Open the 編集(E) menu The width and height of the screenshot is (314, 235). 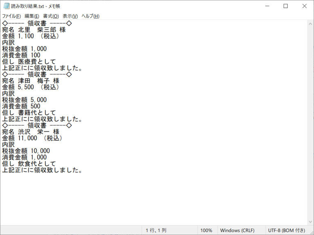tap(32, 16)
